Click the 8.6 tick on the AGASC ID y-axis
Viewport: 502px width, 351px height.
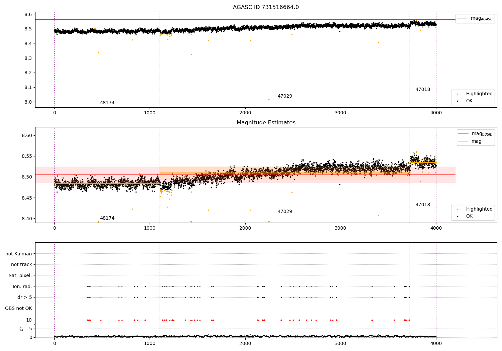point(28,14)
